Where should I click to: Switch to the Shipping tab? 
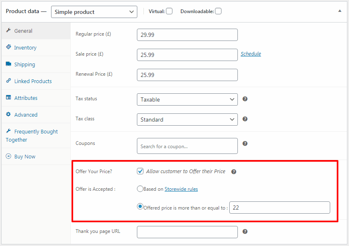[x=36, y=64]
